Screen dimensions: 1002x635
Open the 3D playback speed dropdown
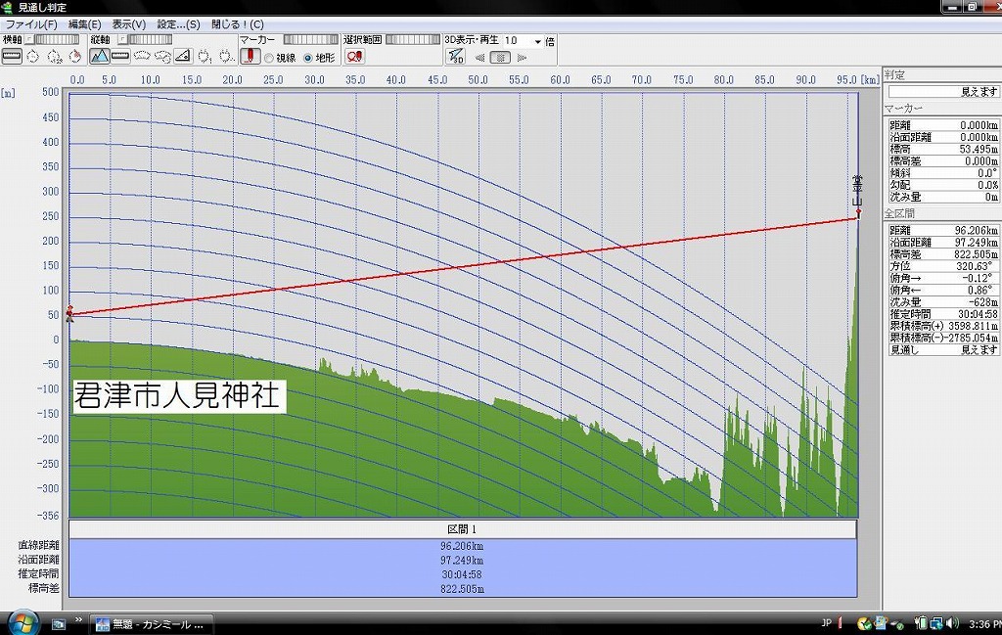[538, 41]
